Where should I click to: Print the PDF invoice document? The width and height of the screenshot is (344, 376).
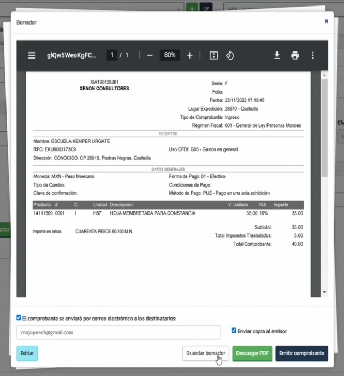pyautogui.click(x=295, y=55)
